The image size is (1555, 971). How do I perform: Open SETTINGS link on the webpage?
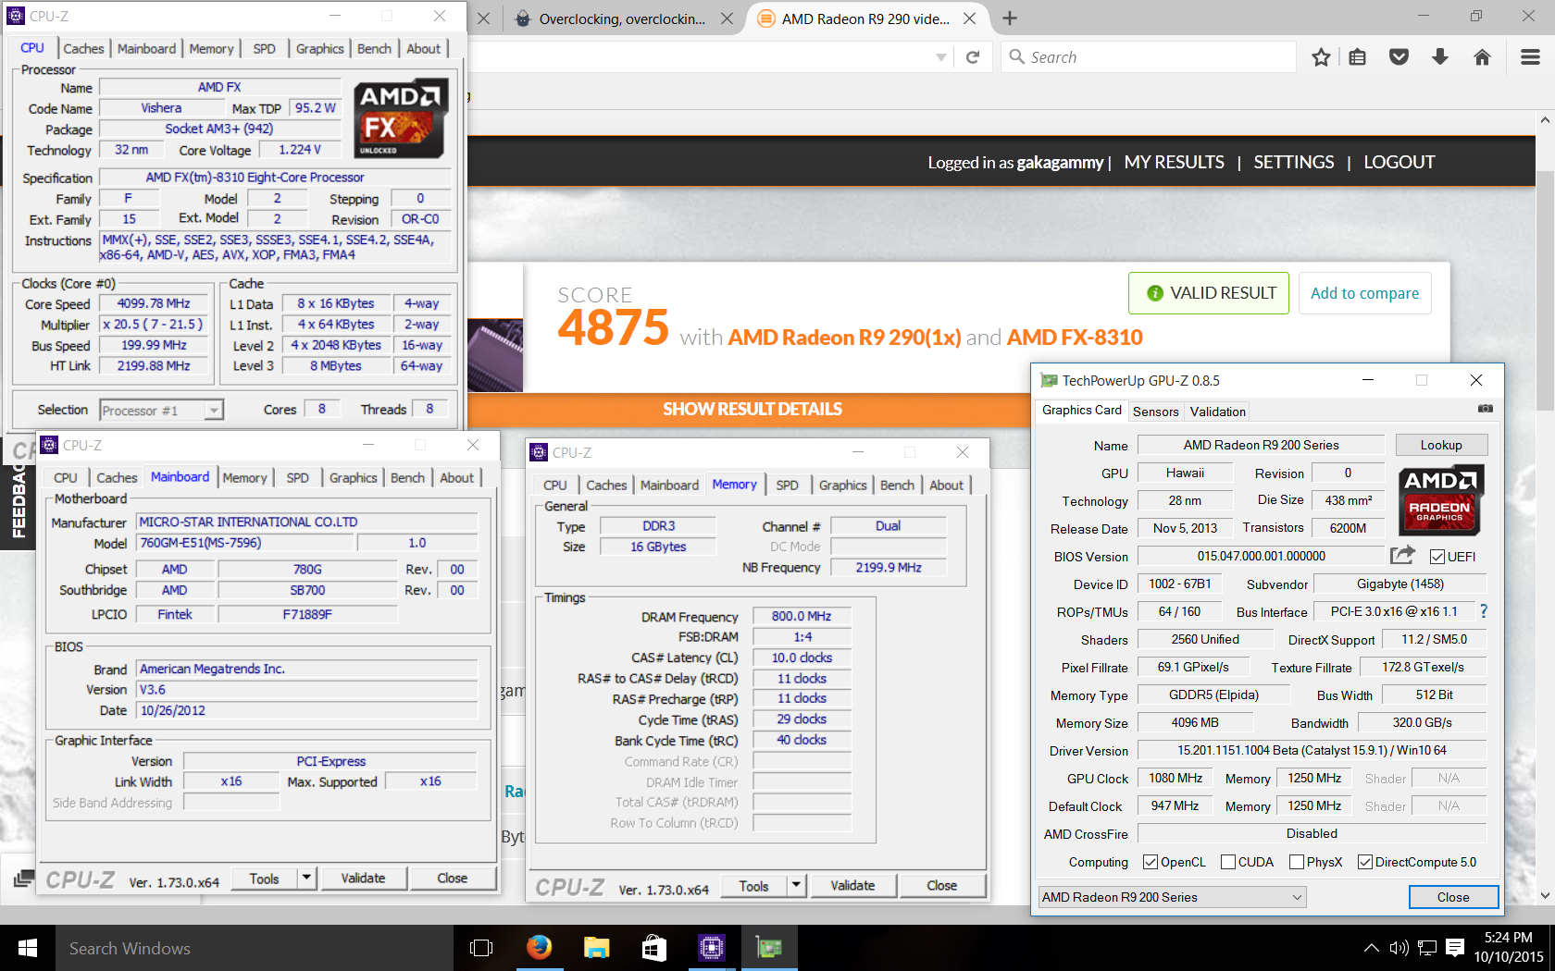pos(1293,162)
